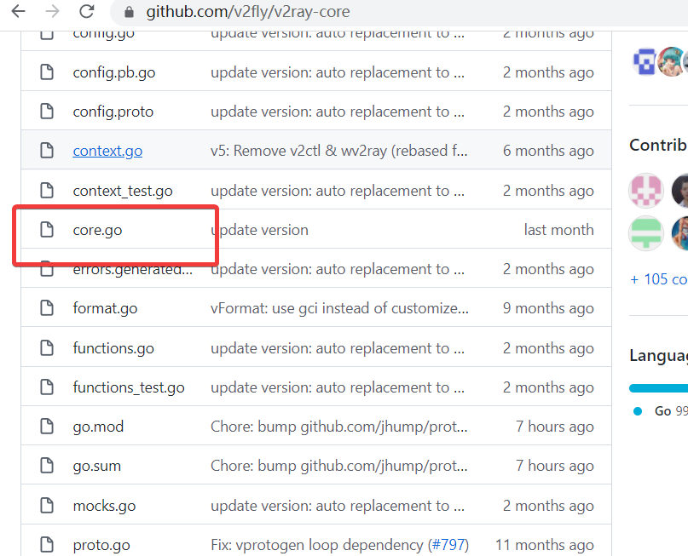The height and width of the screenshot is (556, 688).
Task: Open go.sum commit message link
Action: click(x=339, y=466)
